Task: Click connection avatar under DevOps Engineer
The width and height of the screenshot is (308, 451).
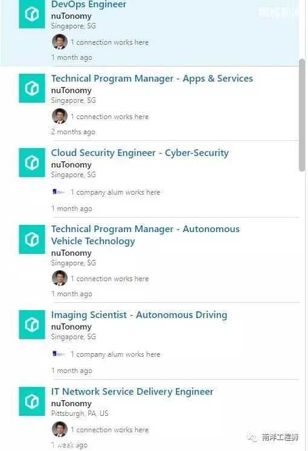Action: click(60, 42)
